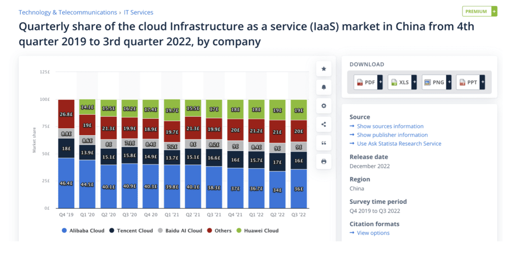Click the print chart icon

(324, 161)
